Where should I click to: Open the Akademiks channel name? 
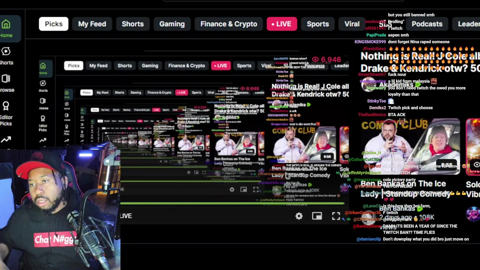396,85
